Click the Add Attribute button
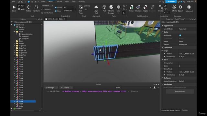Viewport: 207px width, 116px height. point(180,92)
